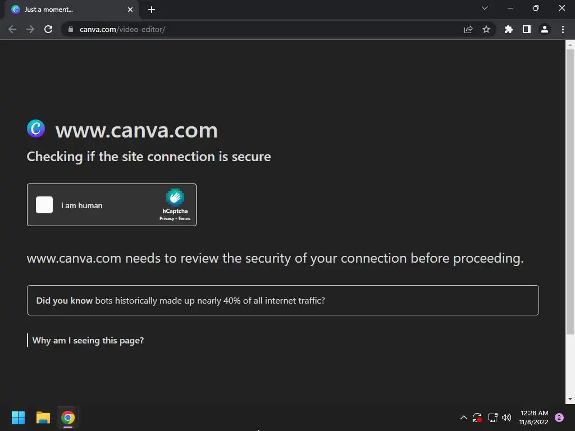Close the 'Just a moment...' tab

pos(130,10)
